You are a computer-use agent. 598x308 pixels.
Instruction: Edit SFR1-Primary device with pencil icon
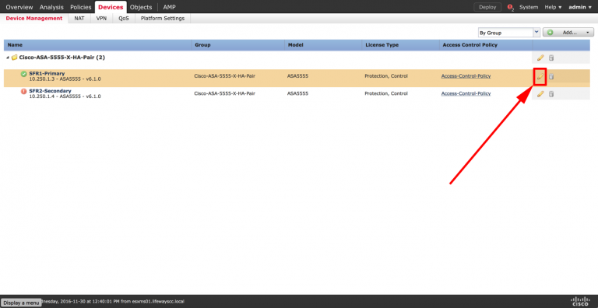pos(540,76)
